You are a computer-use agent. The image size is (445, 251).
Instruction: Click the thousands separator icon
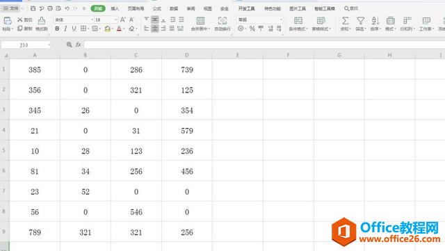[261, 29]
